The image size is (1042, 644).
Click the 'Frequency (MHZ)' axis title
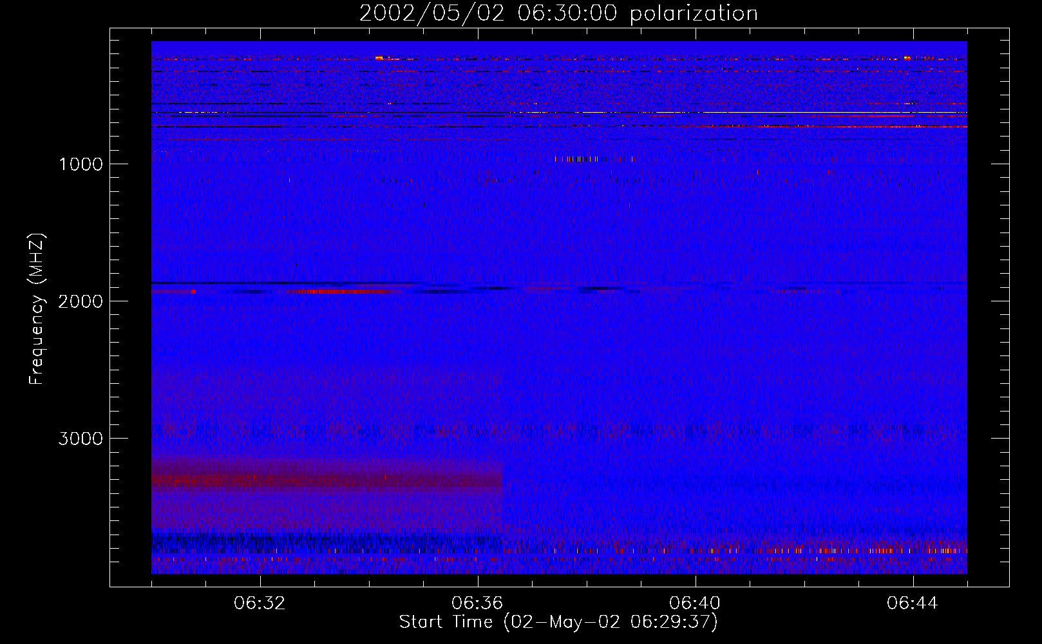tap(37, 309)
